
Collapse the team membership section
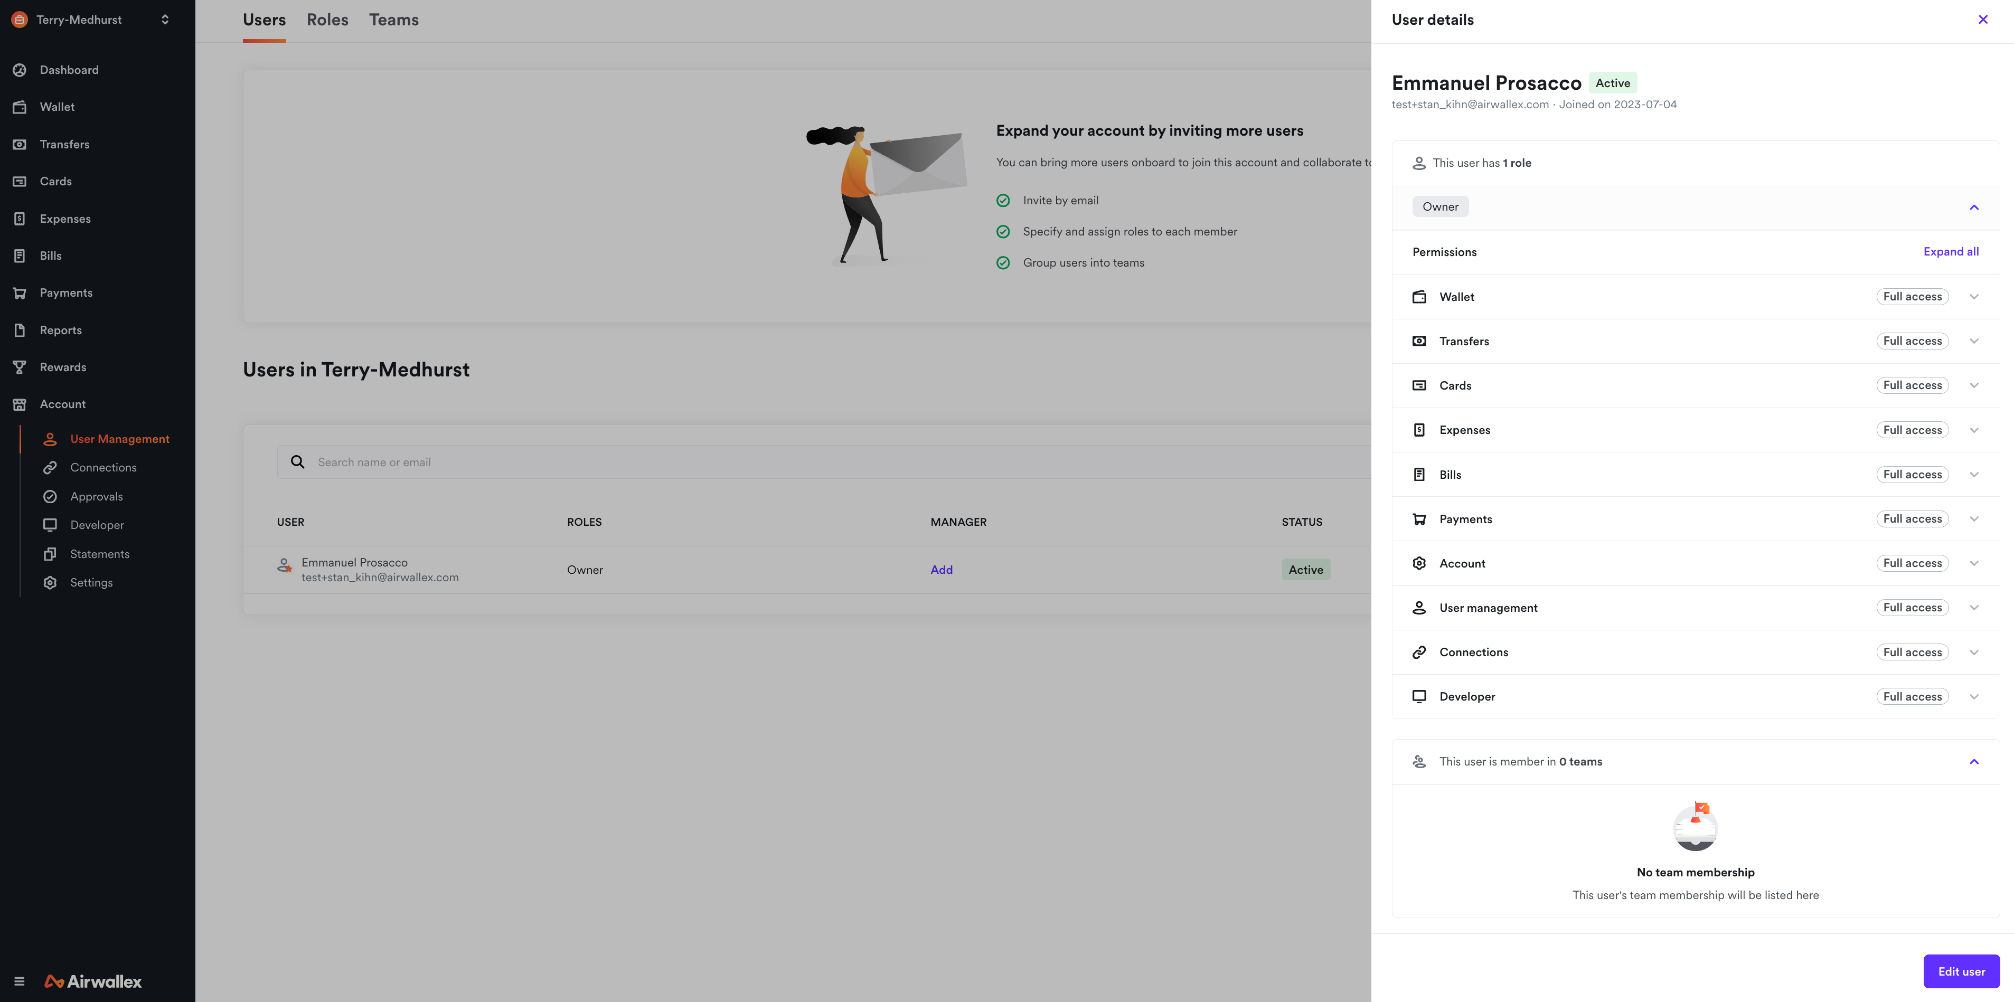tap(1973, 762)
